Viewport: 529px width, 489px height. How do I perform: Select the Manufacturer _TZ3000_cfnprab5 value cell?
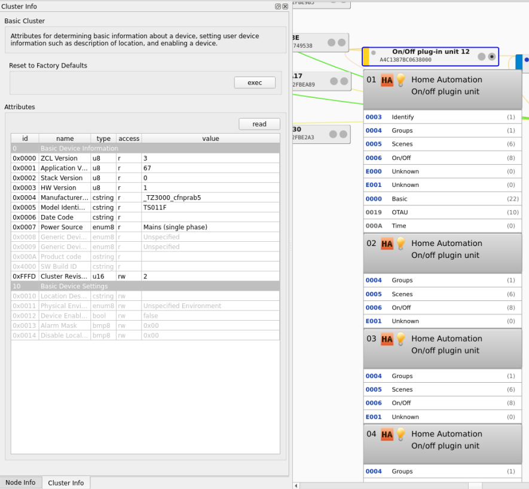click(x=210, y=198)
